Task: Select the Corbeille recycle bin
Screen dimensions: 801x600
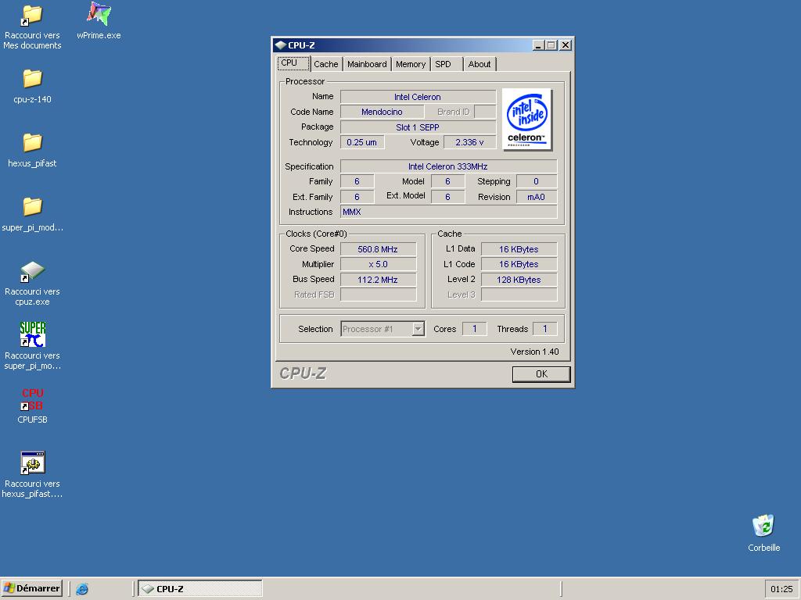Action: click(763, 533)
